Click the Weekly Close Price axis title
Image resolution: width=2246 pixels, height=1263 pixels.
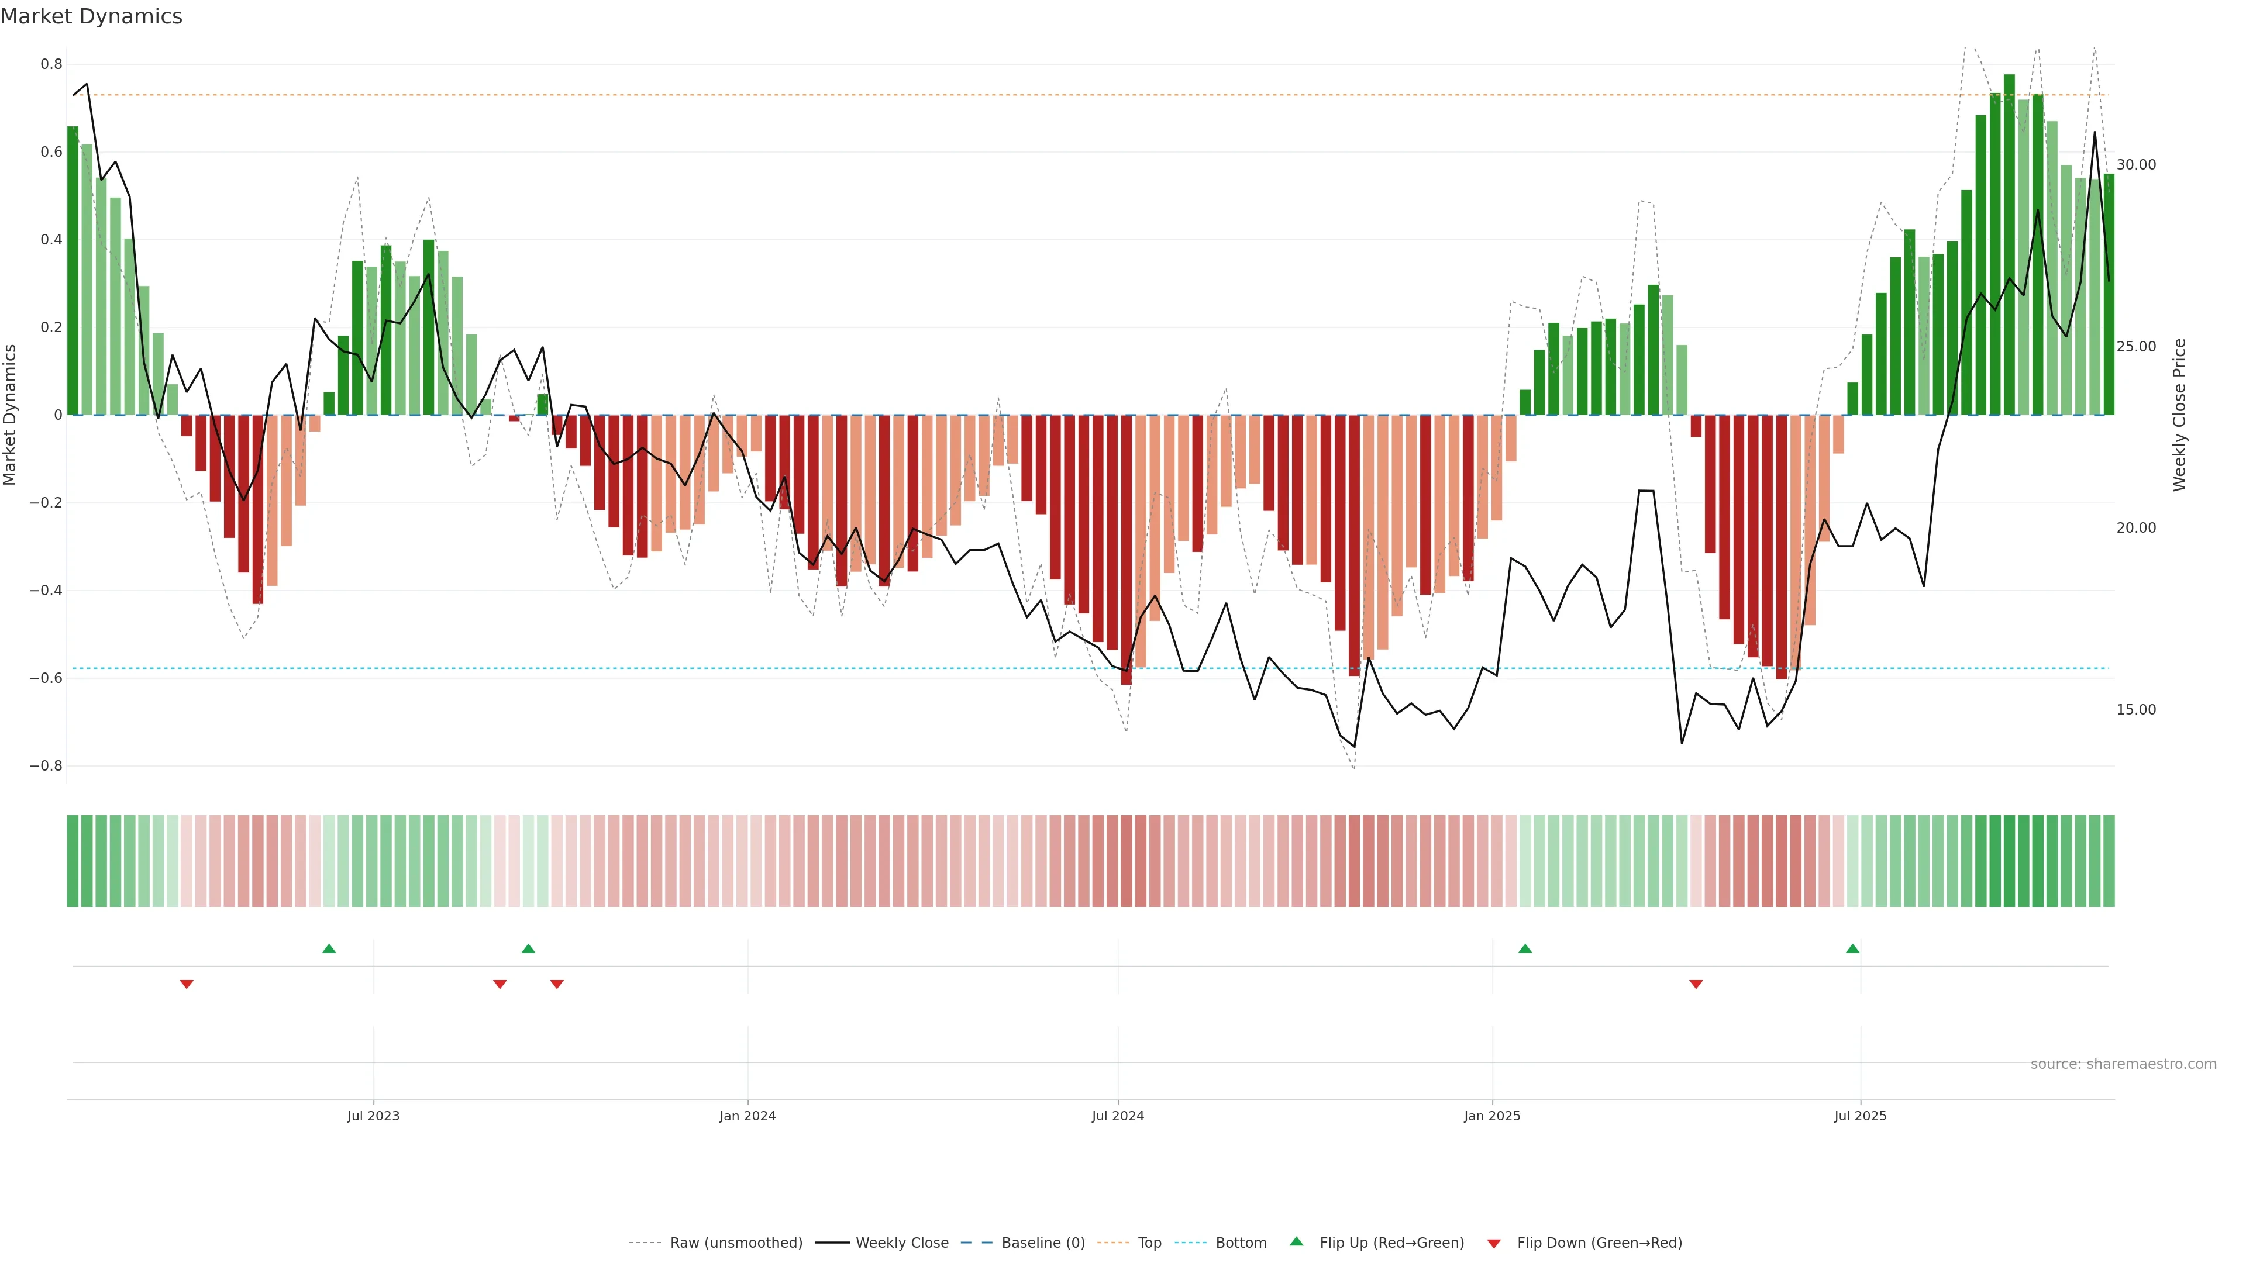point(2180,415)
